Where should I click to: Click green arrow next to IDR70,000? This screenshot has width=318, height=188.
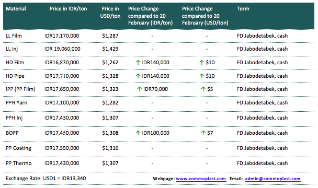[x=139, y=89]
